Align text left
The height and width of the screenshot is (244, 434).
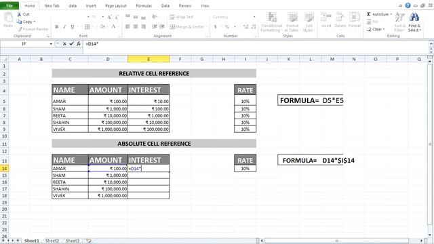[127, 26]
